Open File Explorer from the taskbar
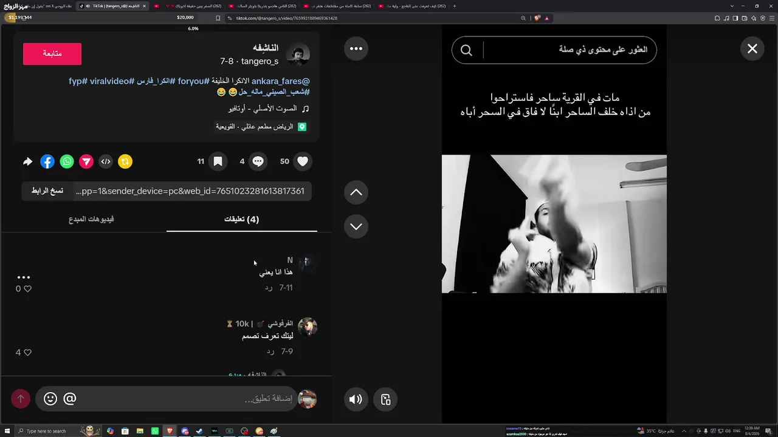 click(140, 431)
